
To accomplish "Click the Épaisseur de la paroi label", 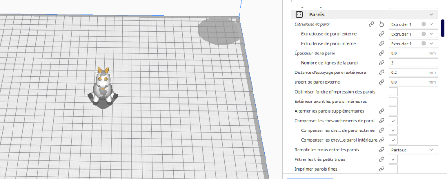I will click(x=315, y=53).
